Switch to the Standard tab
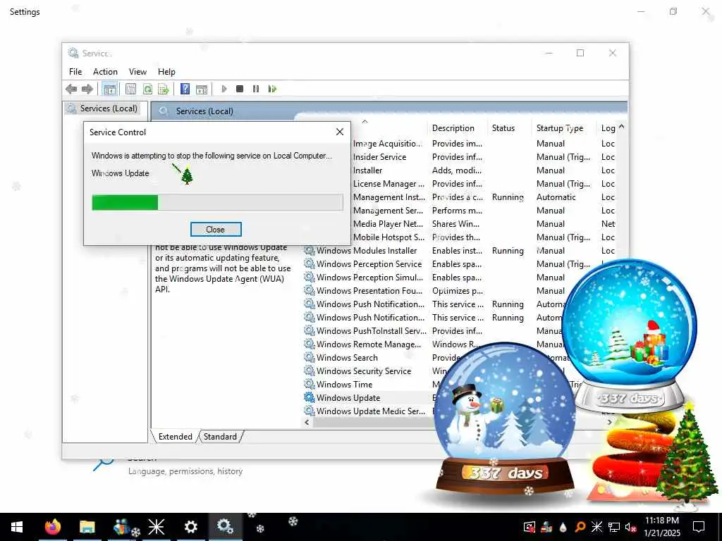The image size is (722, 541). 220,437
